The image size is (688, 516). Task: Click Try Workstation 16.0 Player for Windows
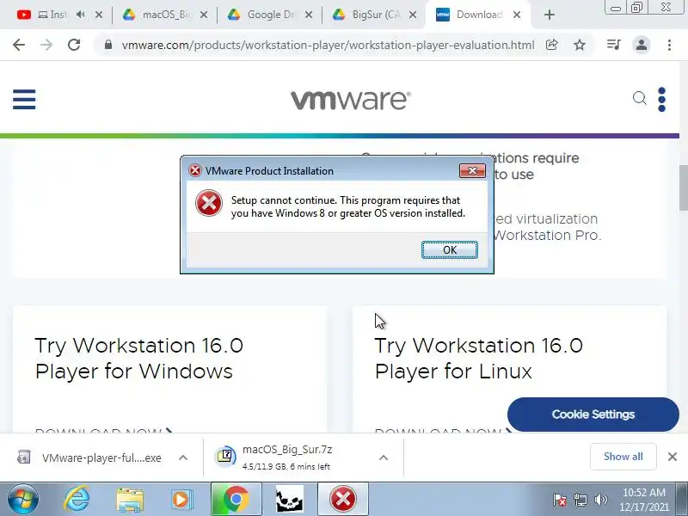point(138,358)
